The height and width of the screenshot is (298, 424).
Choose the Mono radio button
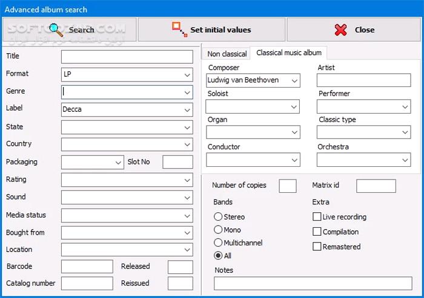(x=218, y=230)
